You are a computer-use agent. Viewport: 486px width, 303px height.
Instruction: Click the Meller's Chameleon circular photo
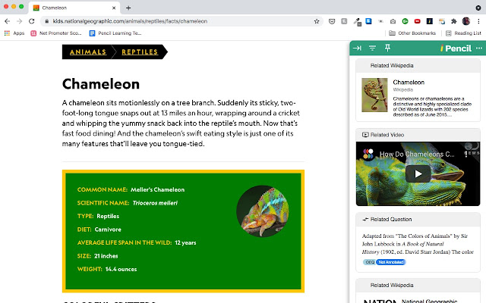263,211
